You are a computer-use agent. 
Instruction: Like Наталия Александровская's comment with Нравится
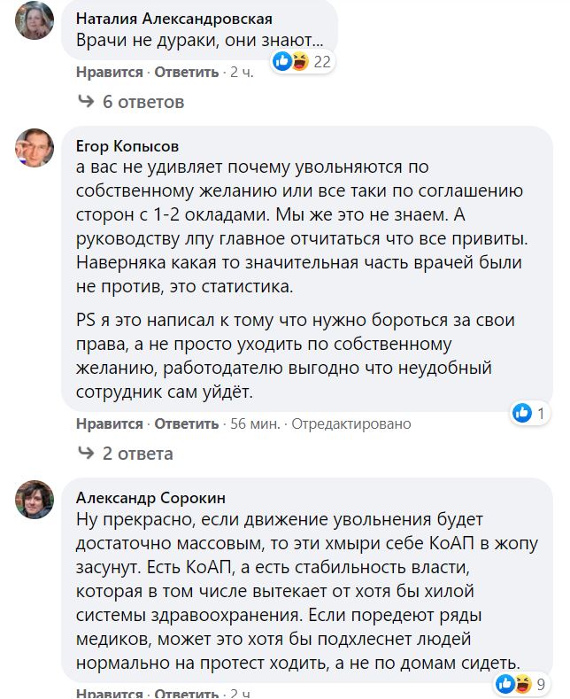(x=109, y=73)
